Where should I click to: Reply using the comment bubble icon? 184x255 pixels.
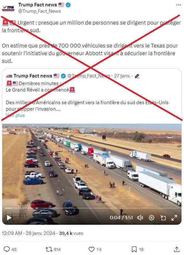(7, 249)
